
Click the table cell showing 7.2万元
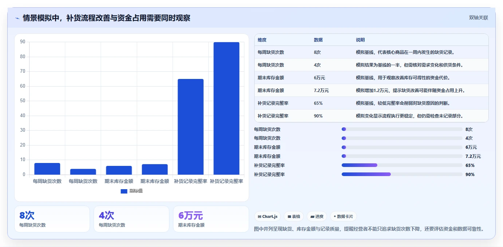[x=321, y=91]
